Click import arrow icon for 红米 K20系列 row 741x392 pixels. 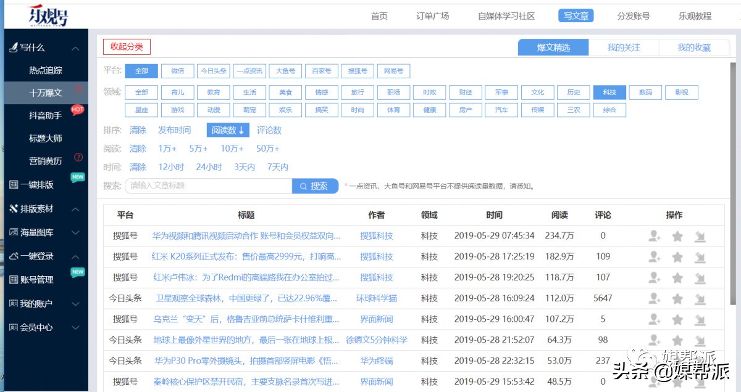700,256
